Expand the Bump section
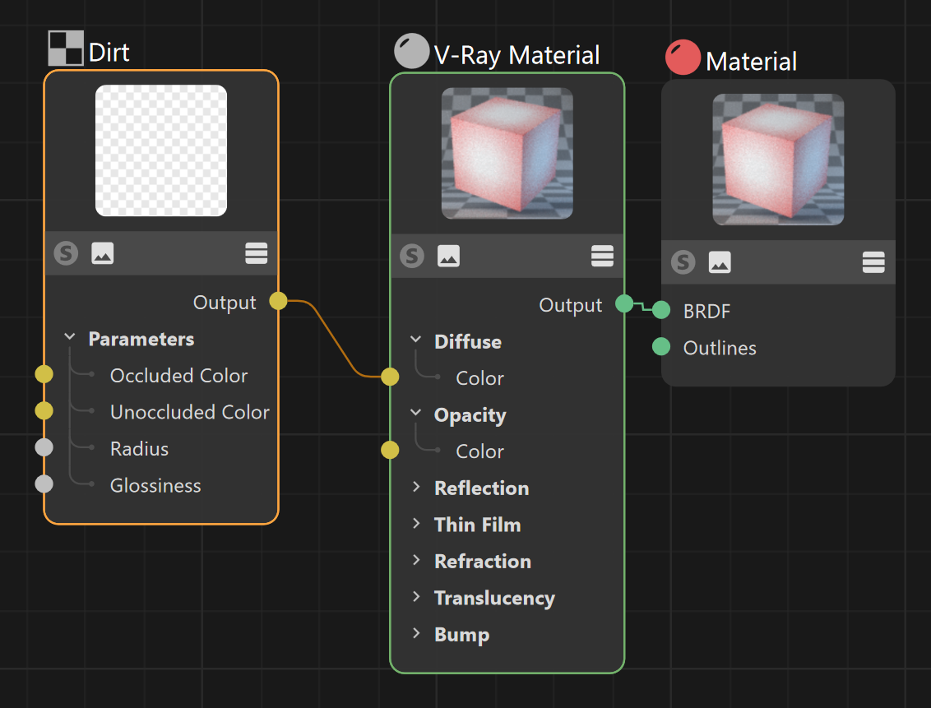The width and height of the screenshot is (931, 708). 415,633
